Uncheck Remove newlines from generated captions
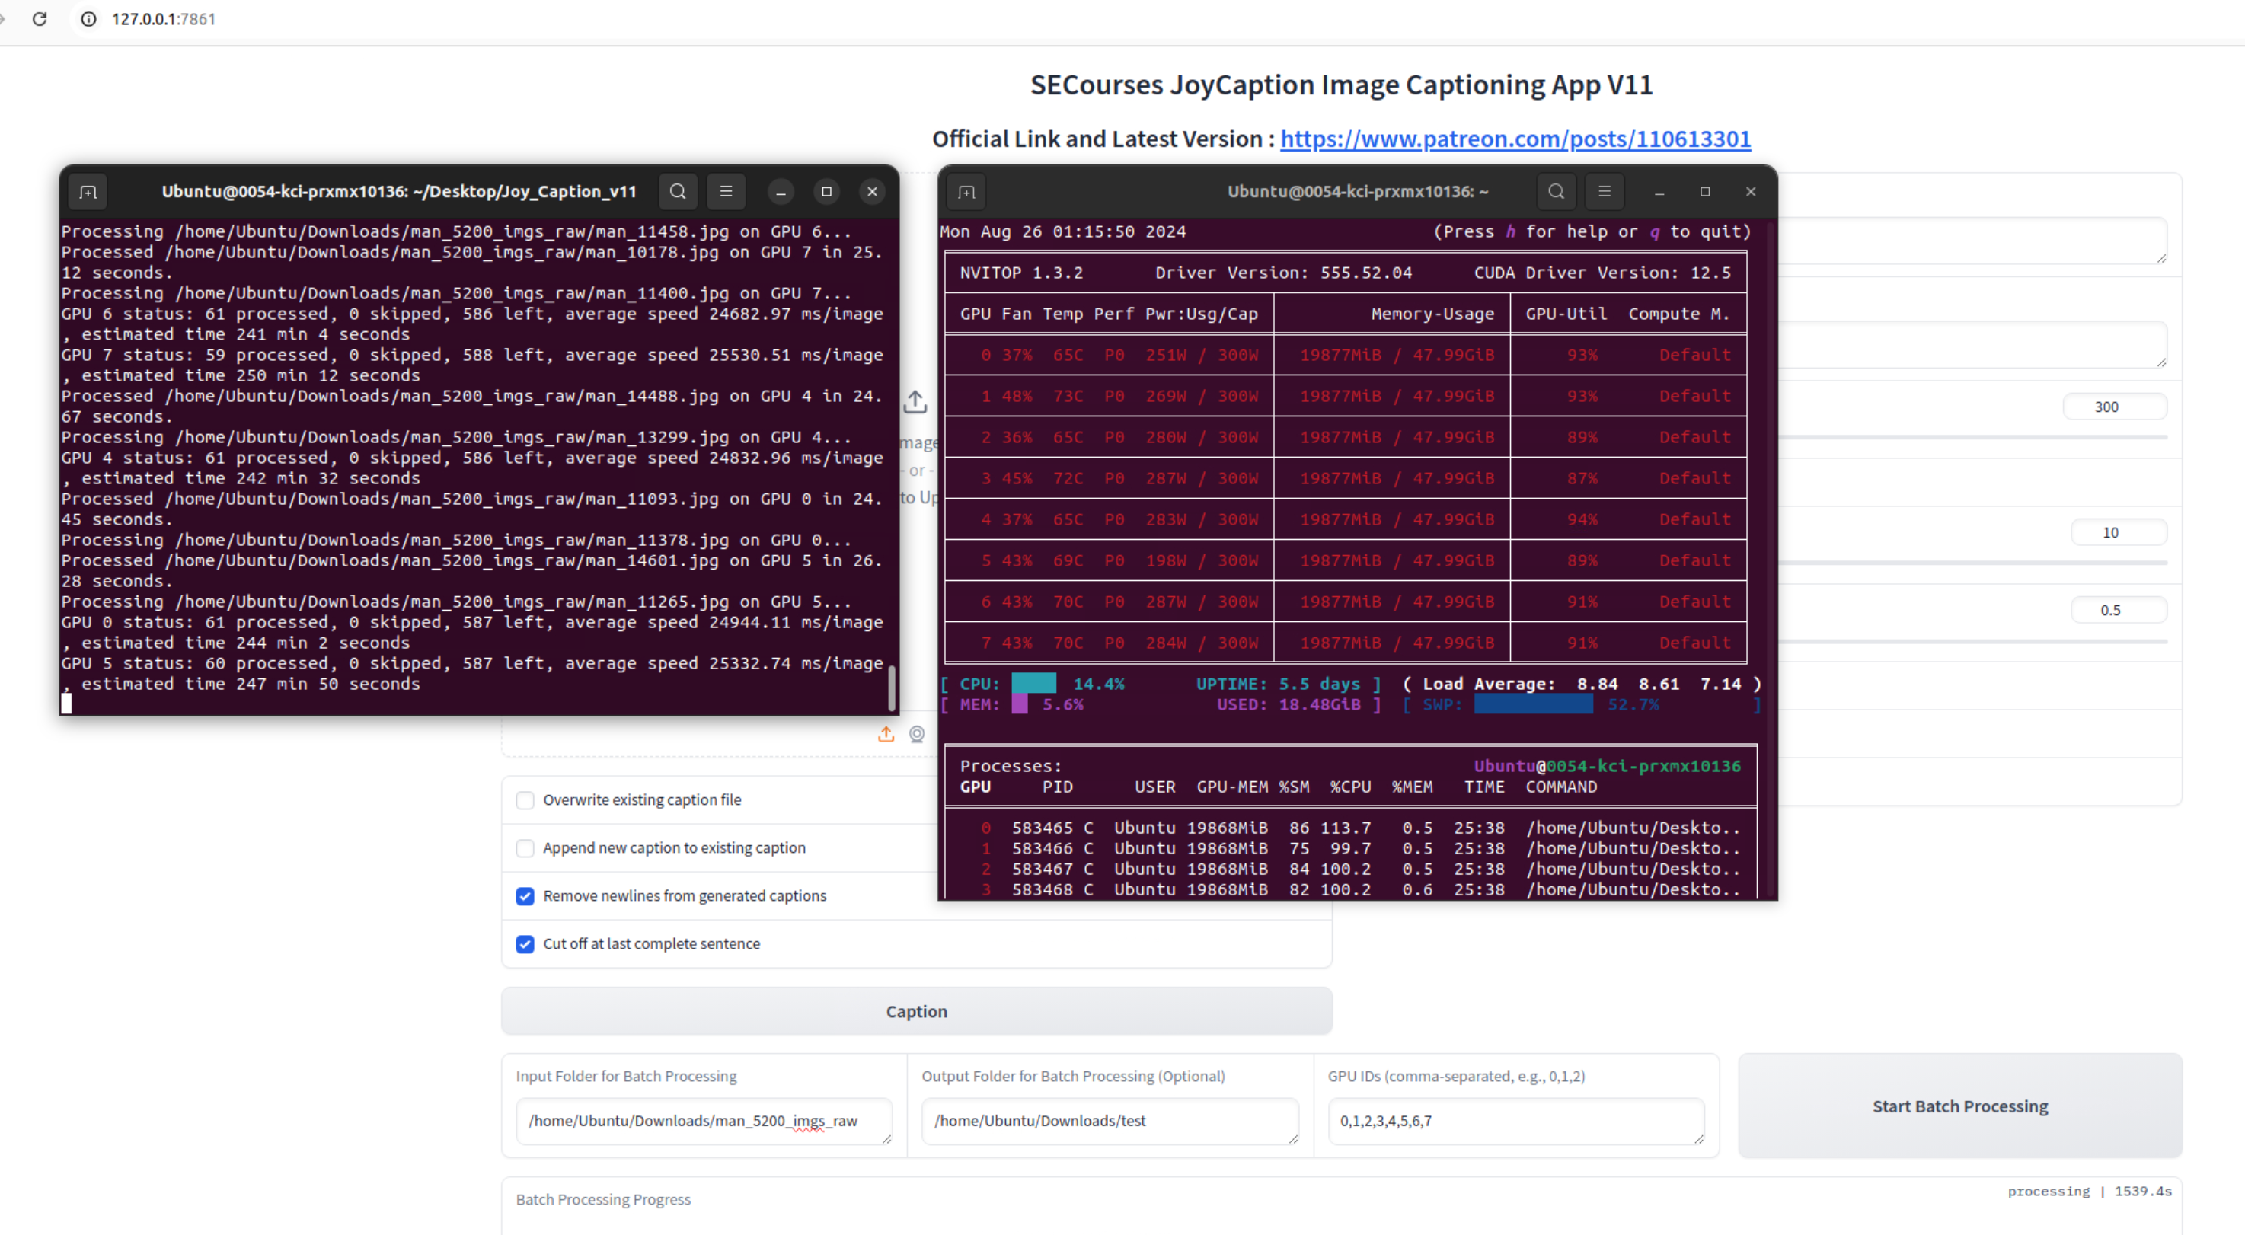This screenshot has width=2245, height=1235. [x=525, y=896]
